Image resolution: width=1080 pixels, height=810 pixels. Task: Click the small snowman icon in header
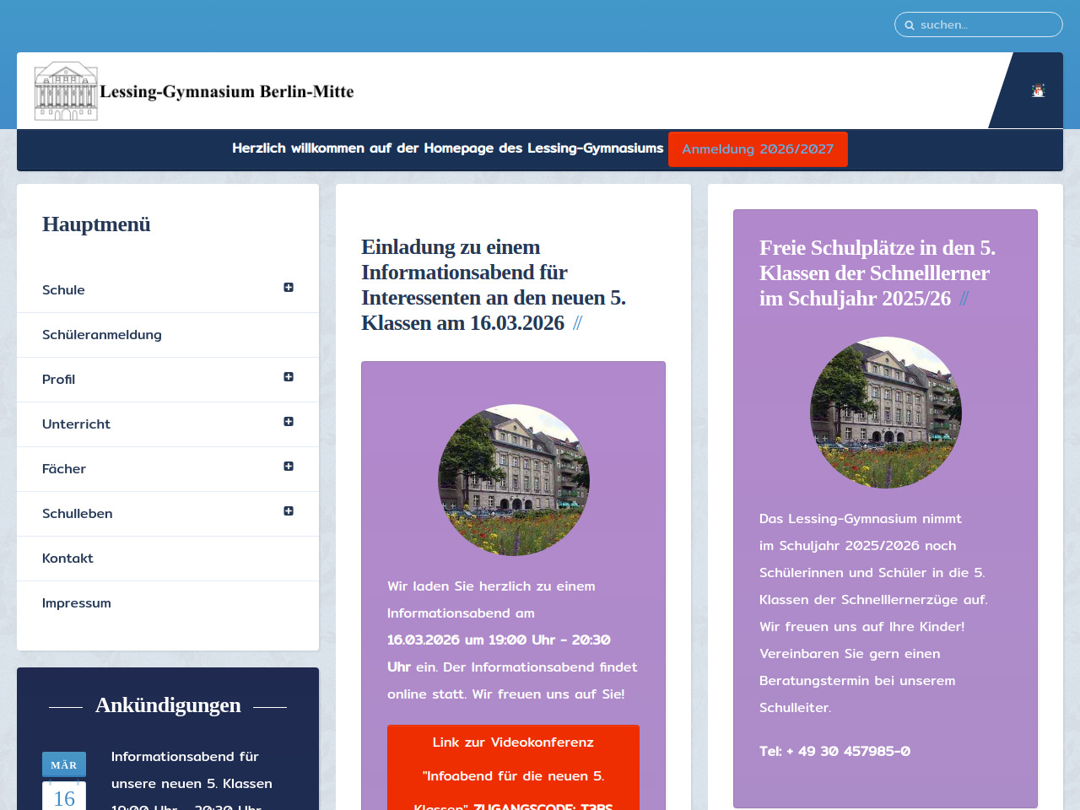1038,90
